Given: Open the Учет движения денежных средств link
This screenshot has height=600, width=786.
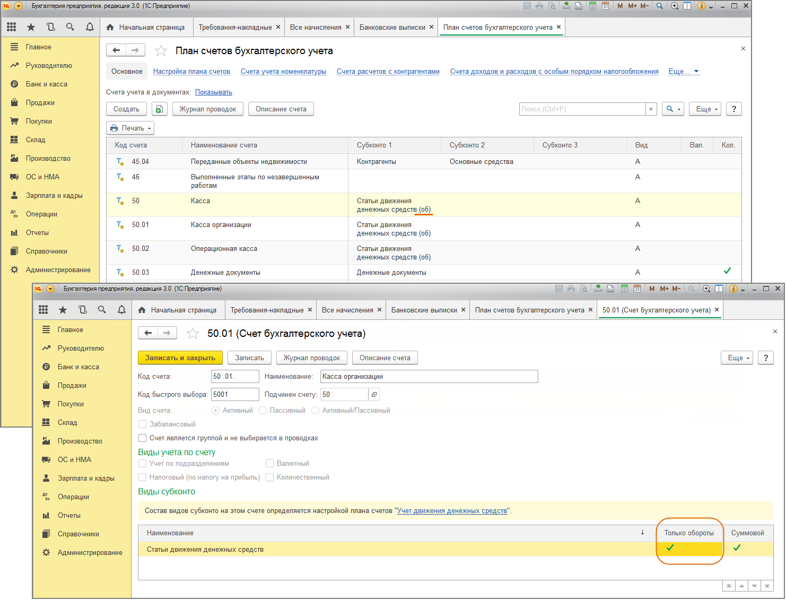Looking at the screenshot, I should click(x=452, y=511).
